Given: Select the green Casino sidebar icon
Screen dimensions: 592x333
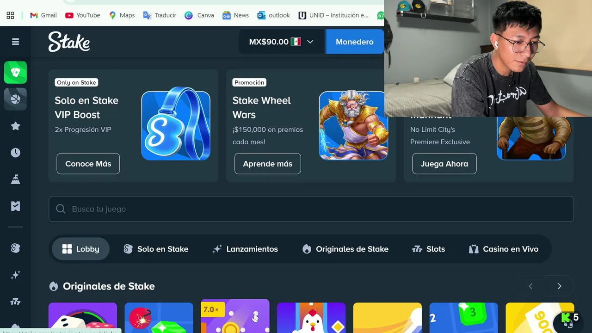Looking at the screenshot, I should coord(15,73).
